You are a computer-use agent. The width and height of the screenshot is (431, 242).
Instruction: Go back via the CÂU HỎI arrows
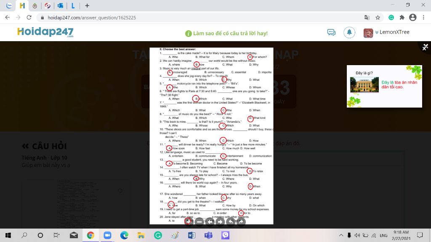[25, 146]
